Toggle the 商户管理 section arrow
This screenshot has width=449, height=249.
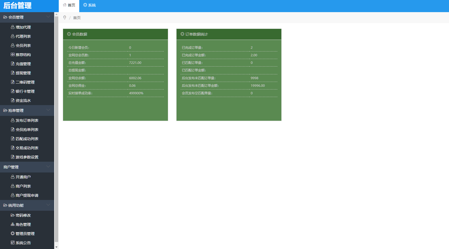48,167
